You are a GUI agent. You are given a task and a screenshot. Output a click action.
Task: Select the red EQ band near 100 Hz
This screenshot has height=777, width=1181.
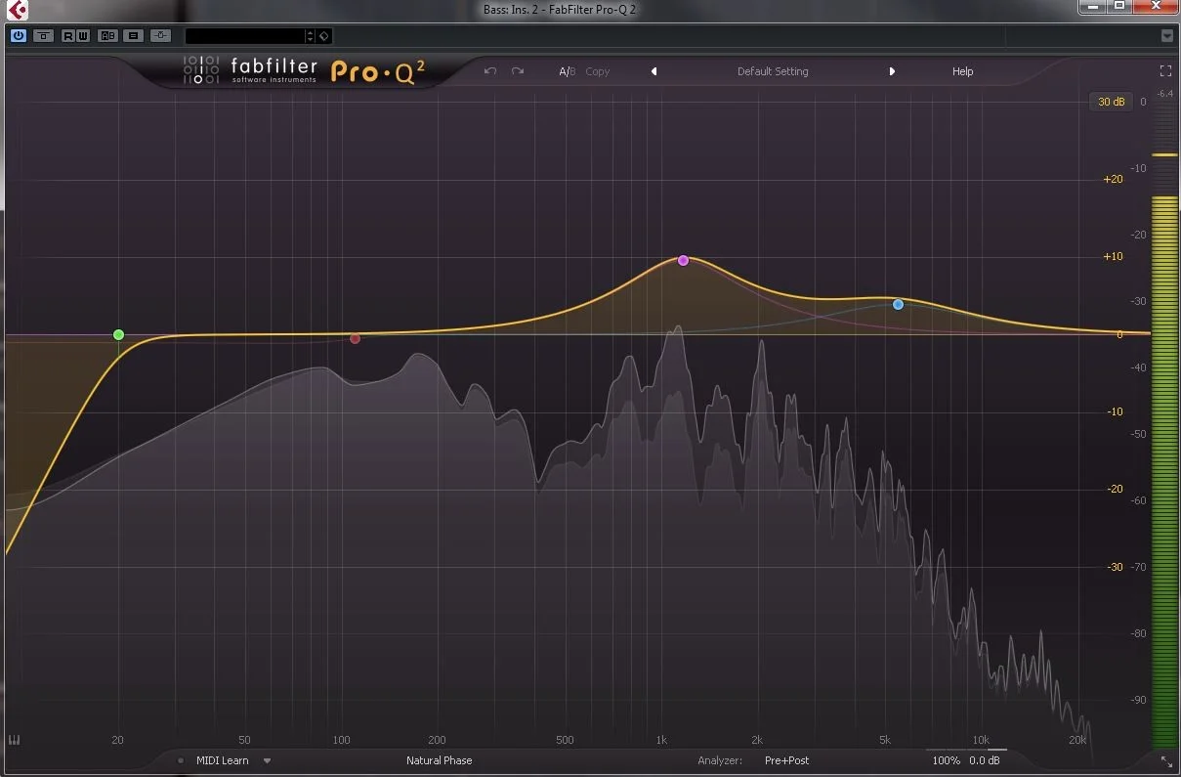click(355, 338)
